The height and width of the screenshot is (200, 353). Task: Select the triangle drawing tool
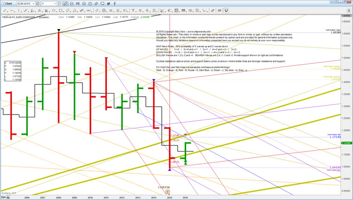(x=74, y=10)
